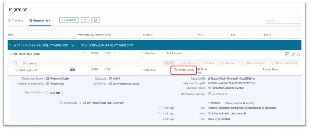Image resolution: width=309 pixels, height=130 pixels.
Task: Click the End column header
Action: coord(233,35)
